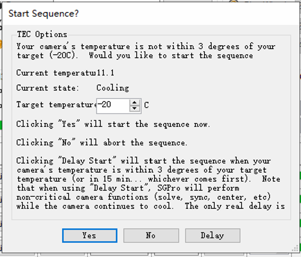Screen dimensions: 301x257
Task: Click the word SGPro in the note
Action: [169, 188]
